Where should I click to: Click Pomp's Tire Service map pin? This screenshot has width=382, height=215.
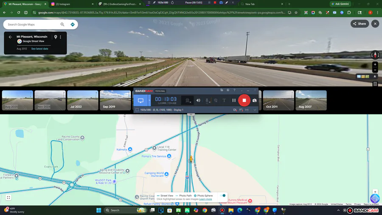(169, 156)
